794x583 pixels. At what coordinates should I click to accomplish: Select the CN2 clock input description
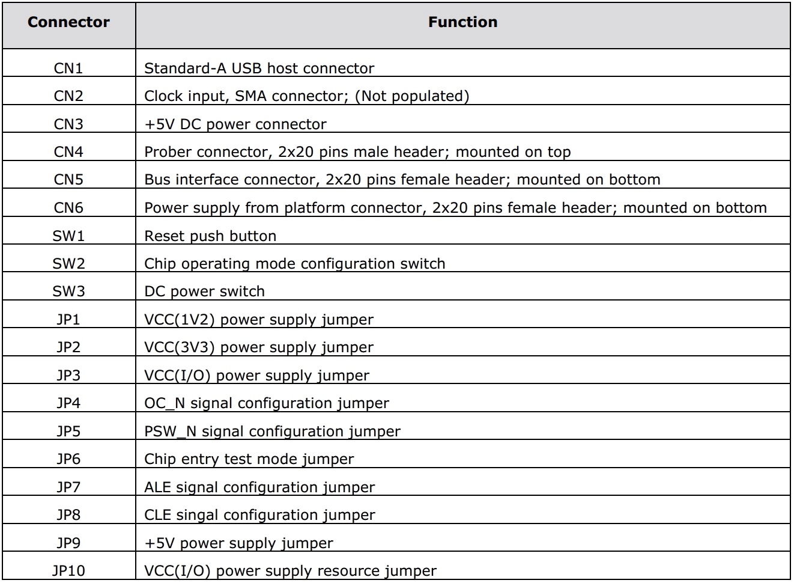pyautogui.click(x=306, y=96)
